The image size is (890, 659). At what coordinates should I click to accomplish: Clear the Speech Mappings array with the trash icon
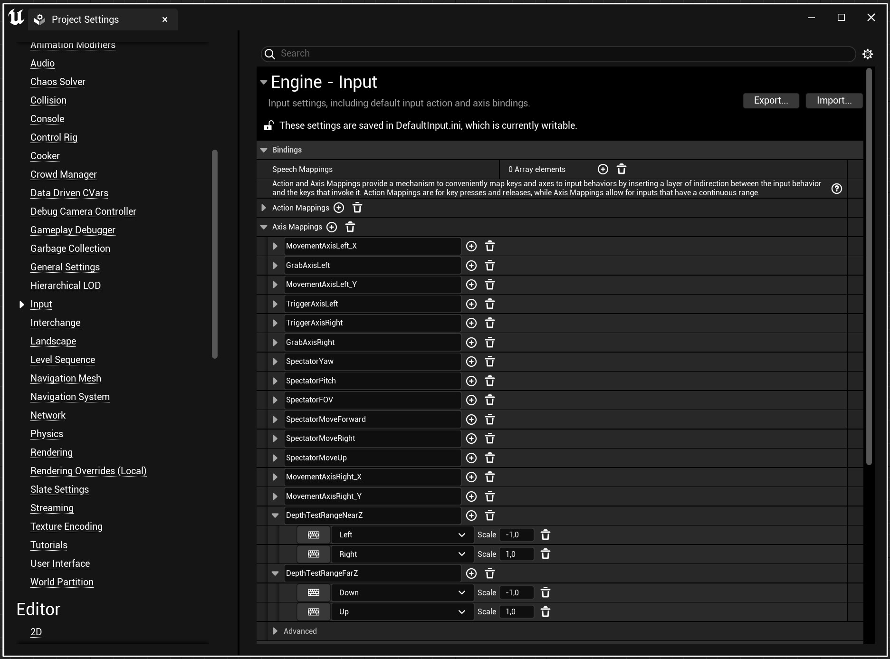[621, 169]
